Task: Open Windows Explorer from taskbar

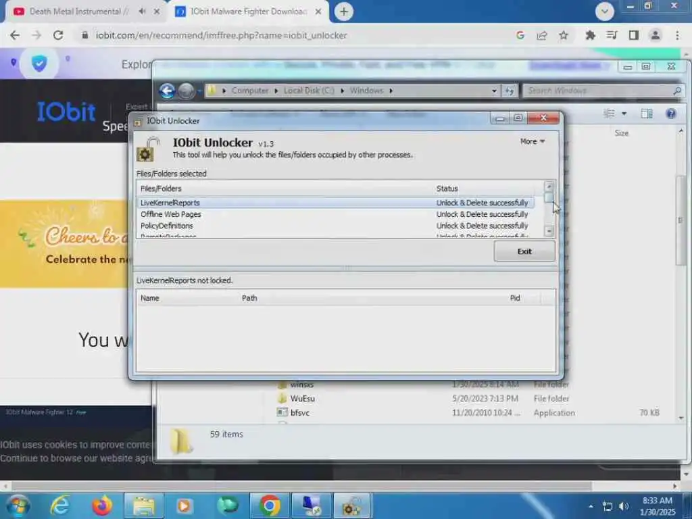Action: (x=144, y=505)
